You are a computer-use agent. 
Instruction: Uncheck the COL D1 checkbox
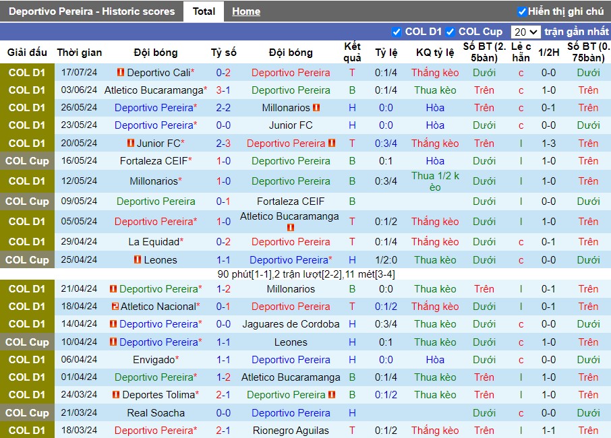397,32
